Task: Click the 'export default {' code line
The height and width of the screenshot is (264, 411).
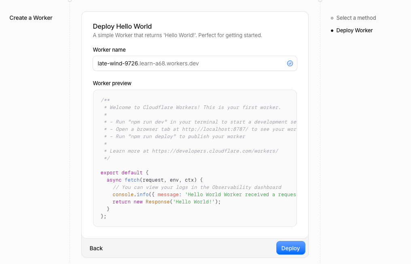Action: [125, 173]
